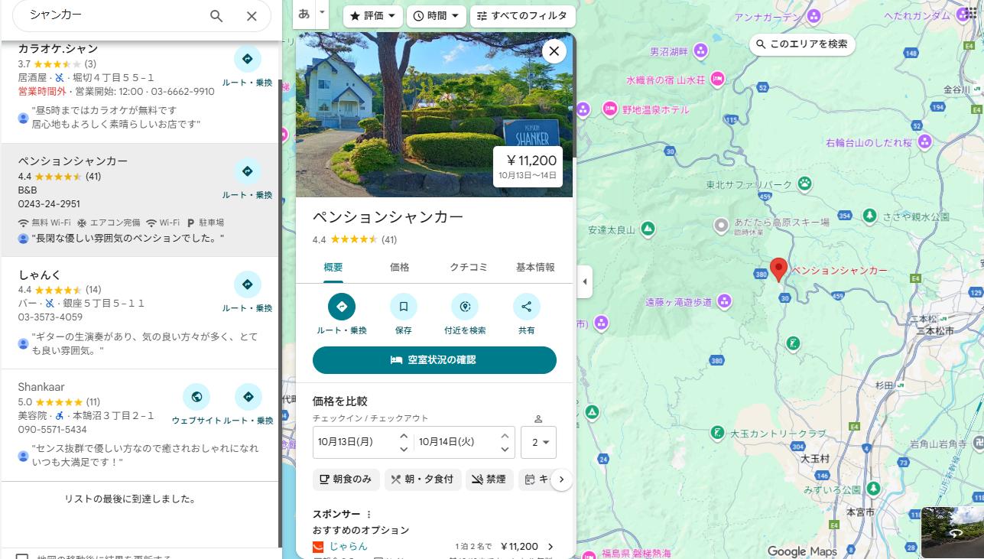Image resolution: width=984 pixels, height=559 pixels.
Task: Click the Share icon
Action: (526, 307)
